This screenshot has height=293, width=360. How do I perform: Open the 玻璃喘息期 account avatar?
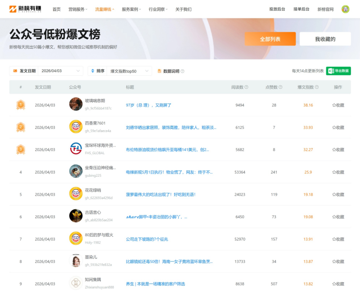pyautogui.click(x=76, y=104)
